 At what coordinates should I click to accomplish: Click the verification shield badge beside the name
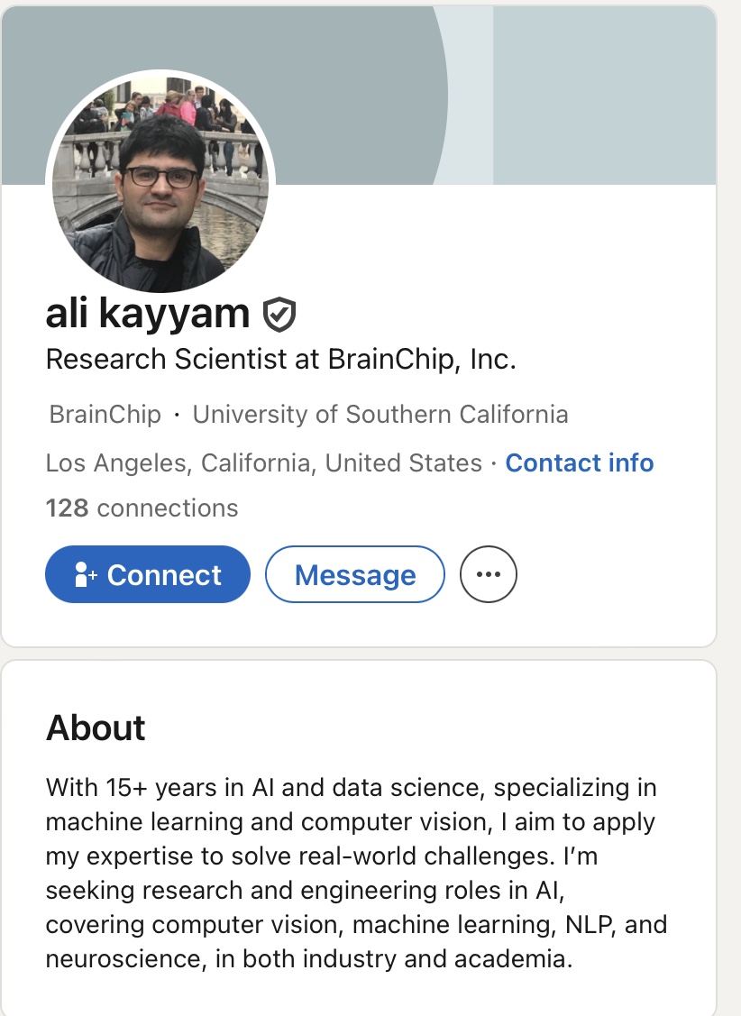pyautogui.click(x=279, y=315)
